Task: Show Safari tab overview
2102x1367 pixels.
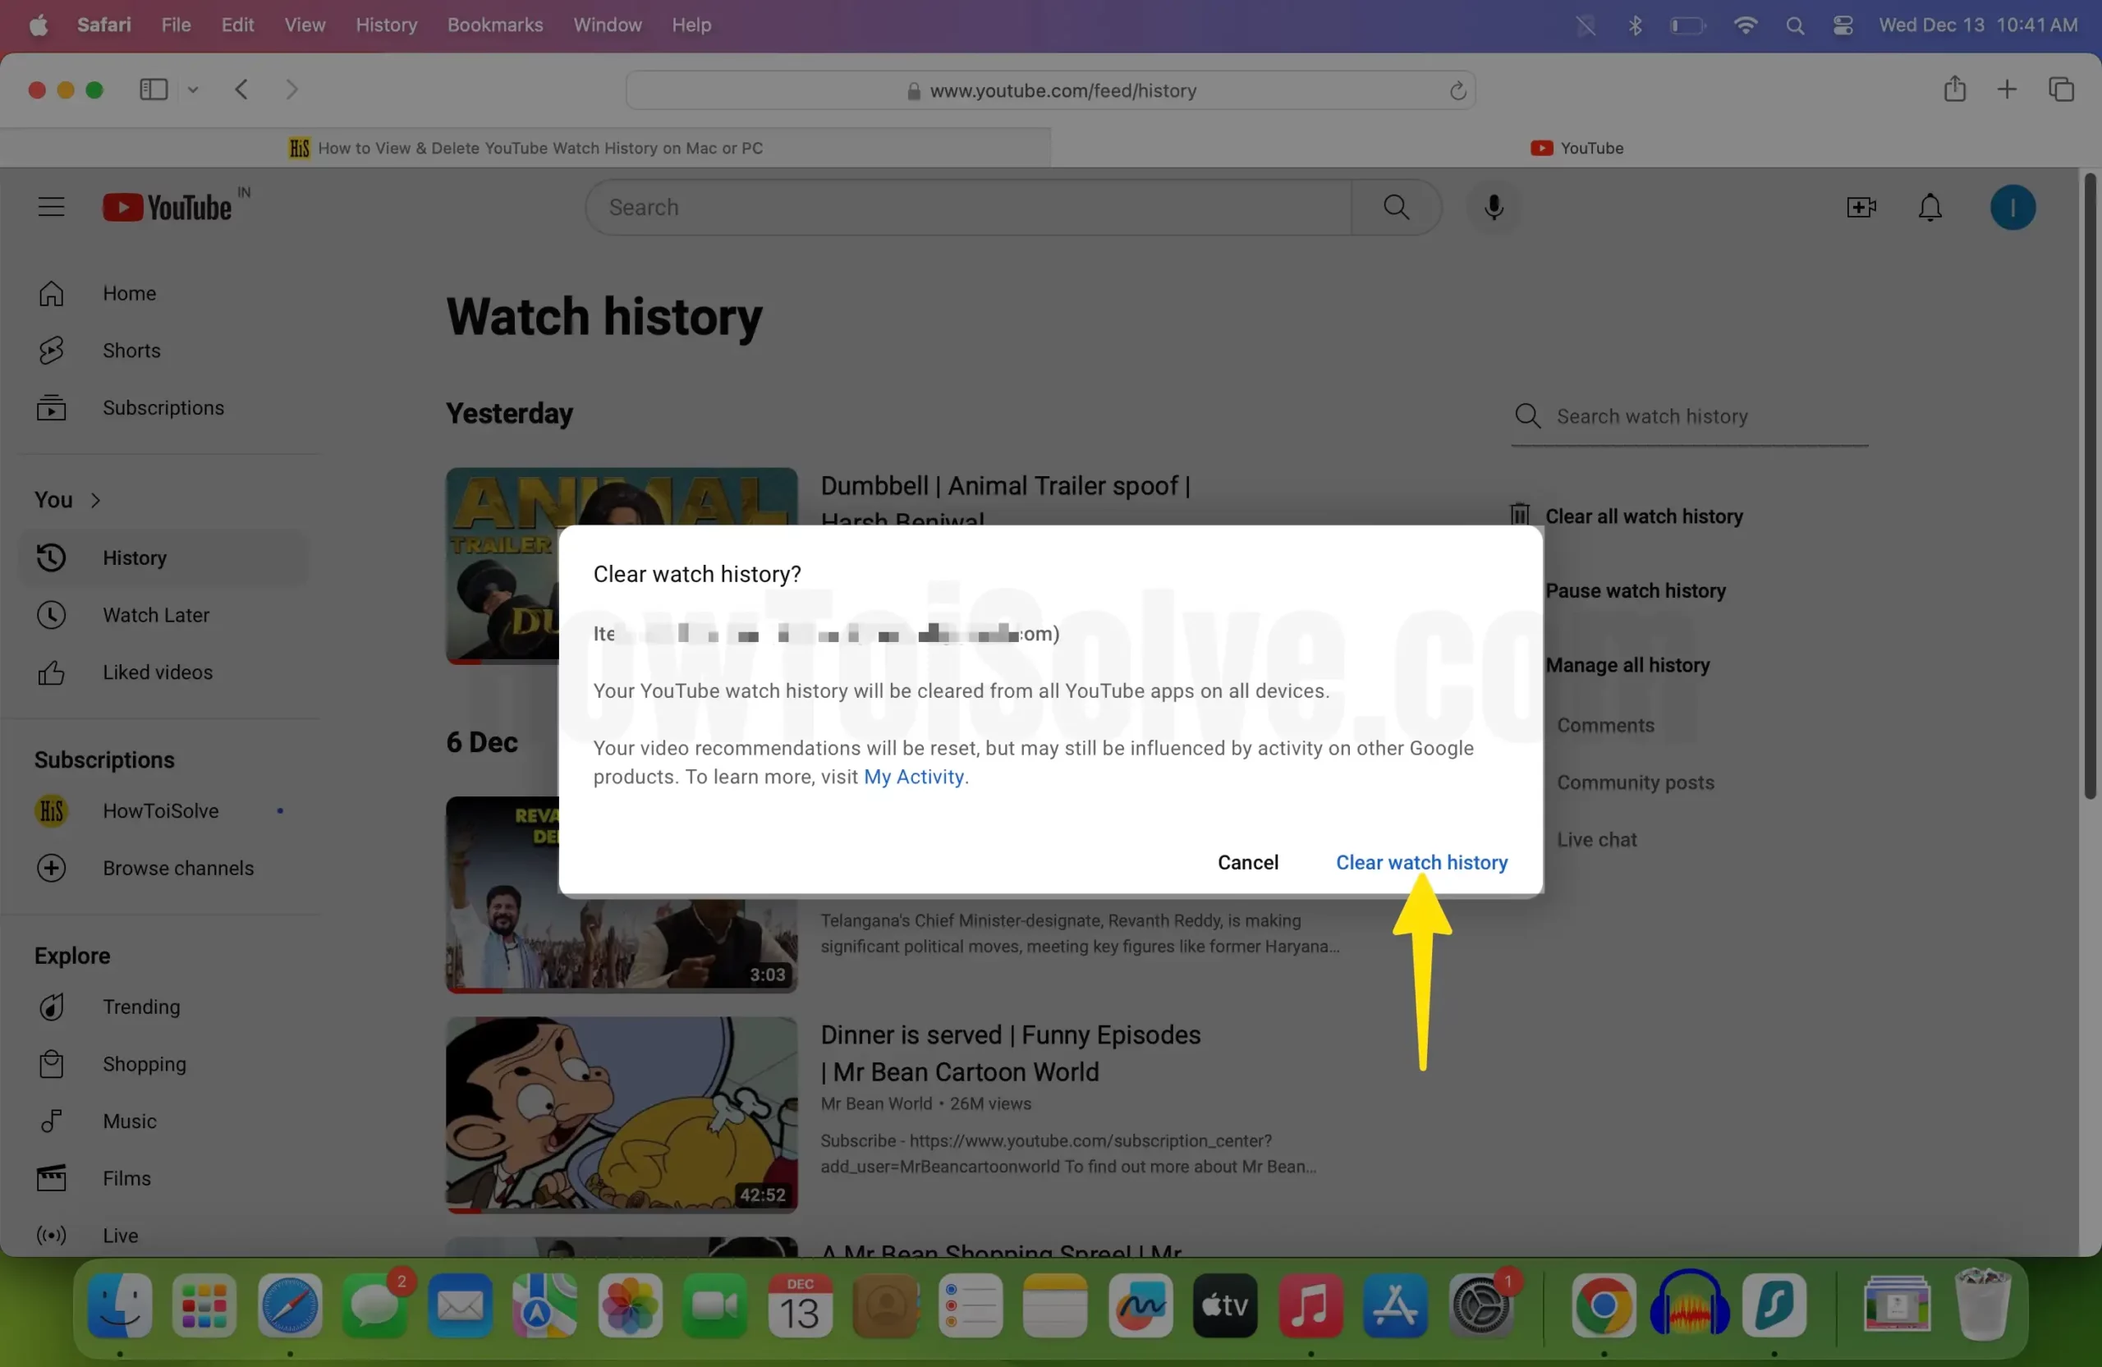Action: pos(2060,89)
